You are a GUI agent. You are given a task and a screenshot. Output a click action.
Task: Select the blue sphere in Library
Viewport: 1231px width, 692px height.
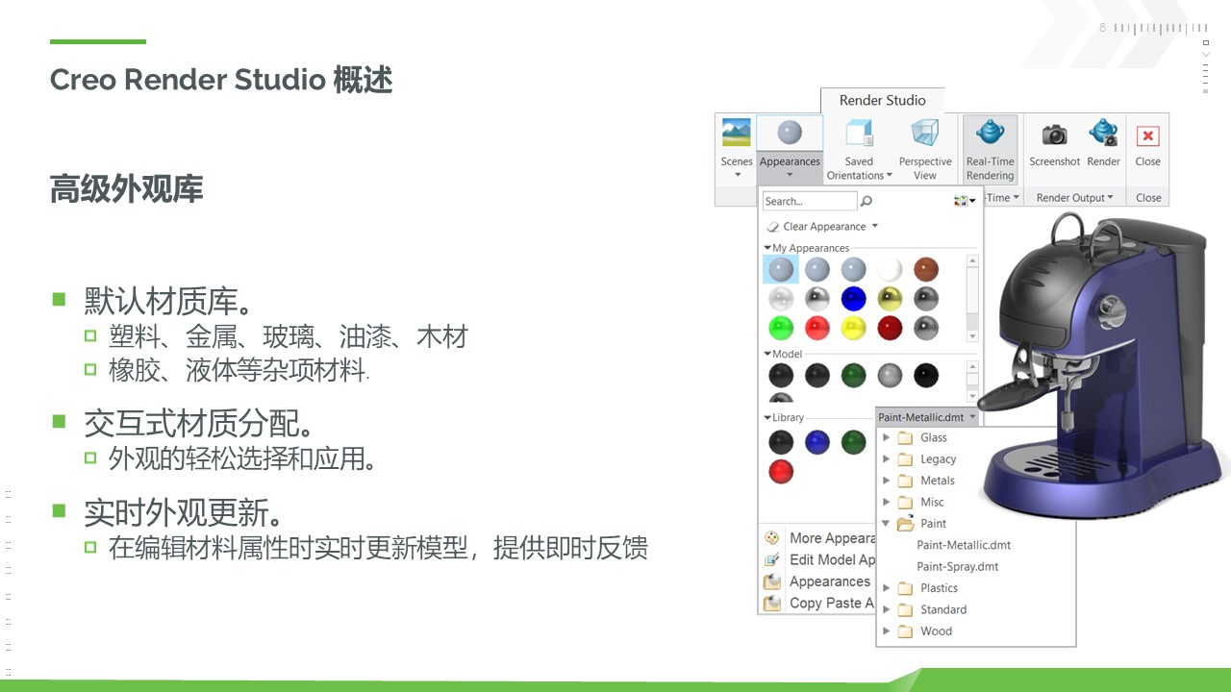coord(817,442)
